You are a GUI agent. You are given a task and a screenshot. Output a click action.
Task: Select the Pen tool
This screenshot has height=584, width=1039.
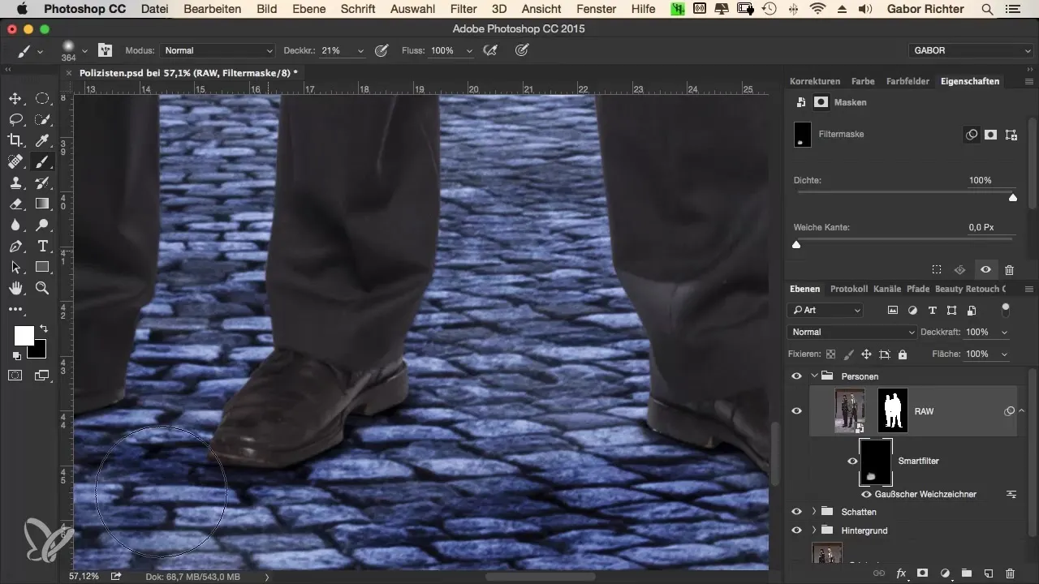pos(15,246)
